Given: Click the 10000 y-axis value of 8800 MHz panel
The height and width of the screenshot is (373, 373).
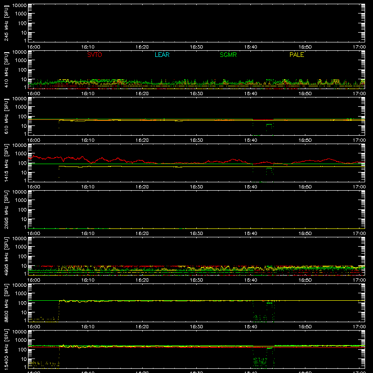Looking at the screenshot, I should [x=20, y=285].
